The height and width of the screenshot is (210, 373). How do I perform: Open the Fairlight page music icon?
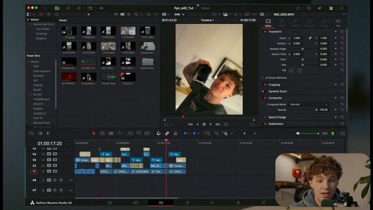point(238,202)
